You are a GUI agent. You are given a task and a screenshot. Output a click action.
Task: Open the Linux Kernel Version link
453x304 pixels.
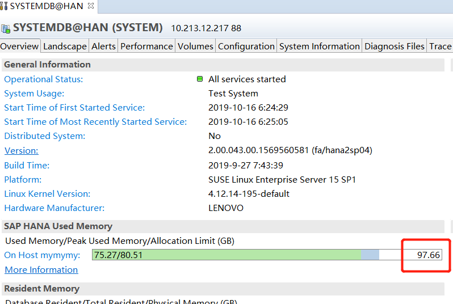(x=47, y=194)
